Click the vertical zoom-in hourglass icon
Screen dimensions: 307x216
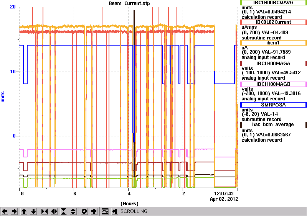[64, 211]
